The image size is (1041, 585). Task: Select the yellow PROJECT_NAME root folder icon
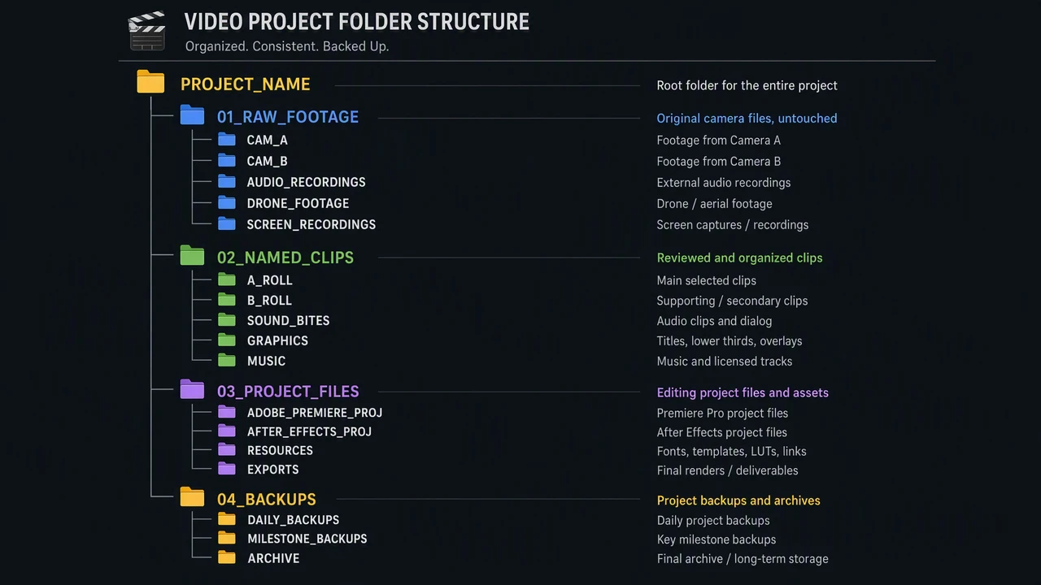[x=150, y=82]
